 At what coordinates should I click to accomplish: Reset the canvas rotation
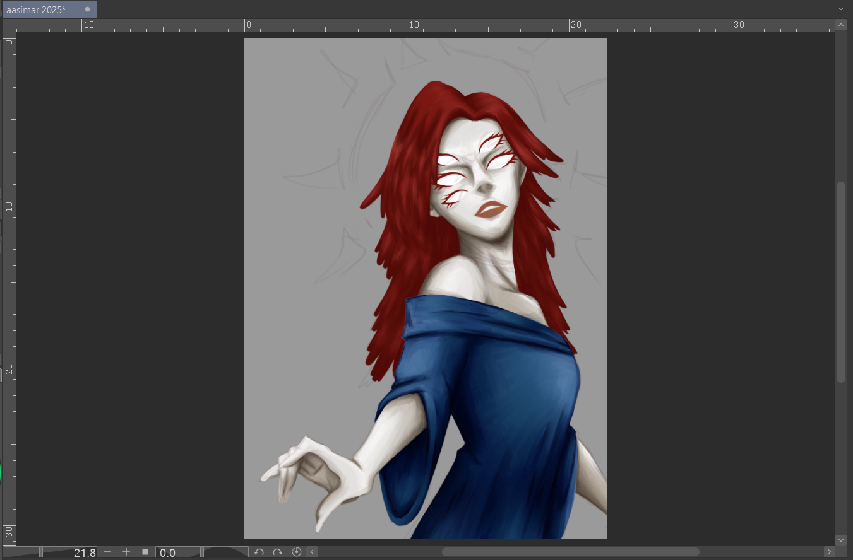click(296, 552)
